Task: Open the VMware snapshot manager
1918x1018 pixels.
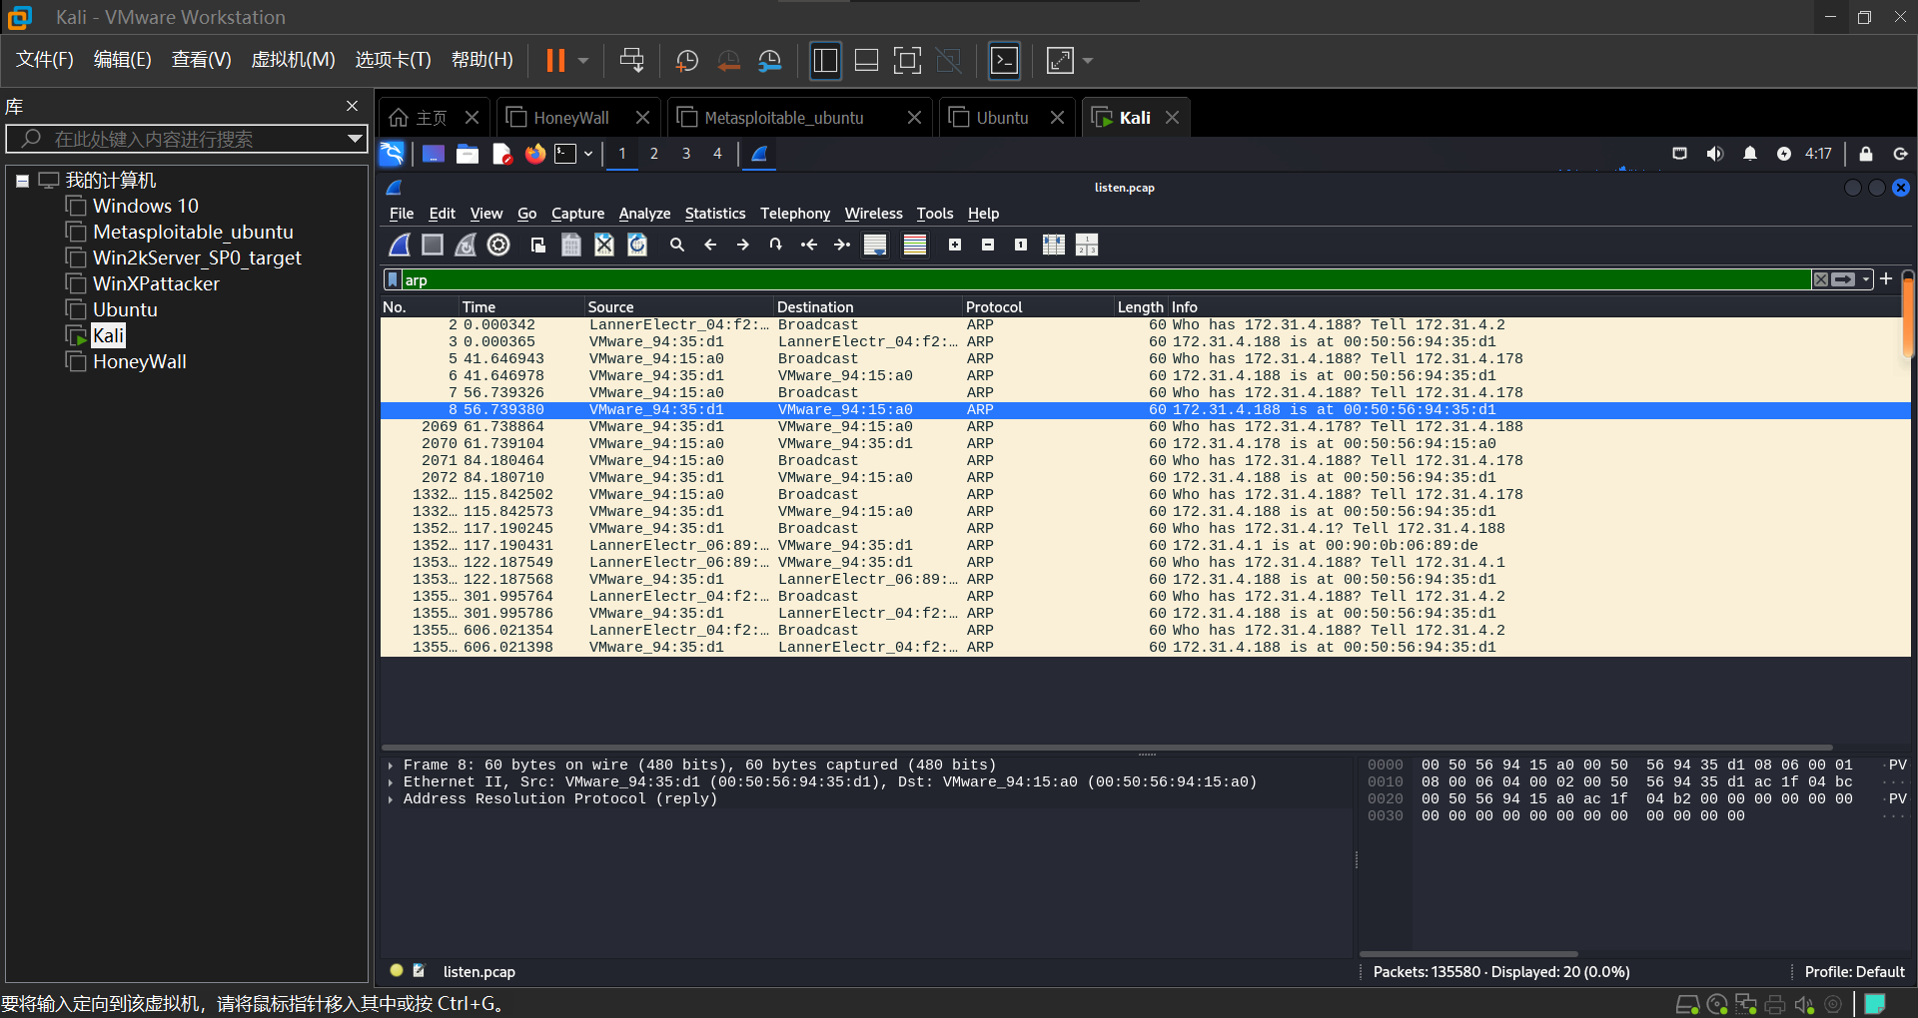Action: tap(770, 61)
